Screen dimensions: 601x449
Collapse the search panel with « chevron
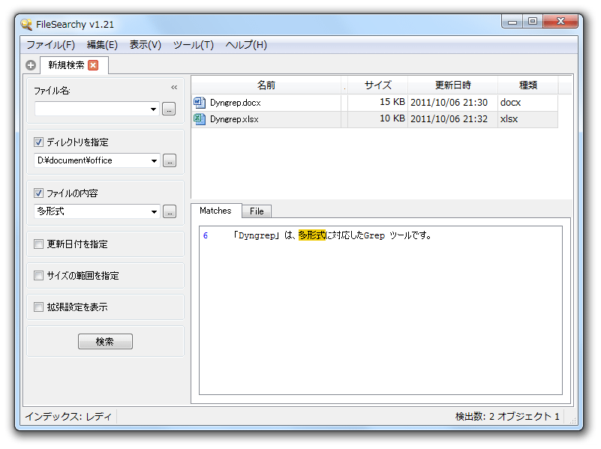174,87
